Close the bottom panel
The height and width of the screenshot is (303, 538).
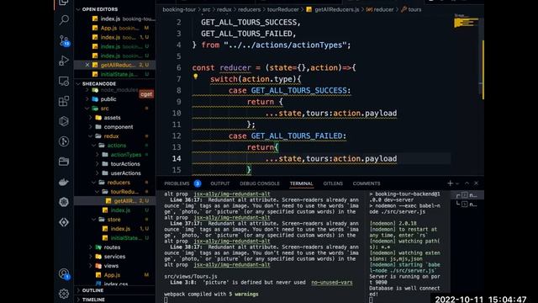click(x=477, y=183)
